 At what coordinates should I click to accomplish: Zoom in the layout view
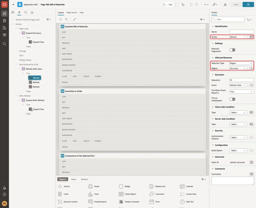coord(66,19)
